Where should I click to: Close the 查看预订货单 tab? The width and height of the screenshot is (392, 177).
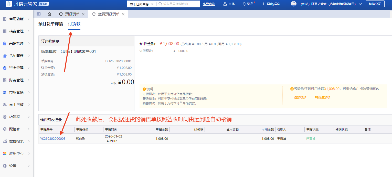tap(123, 14)
